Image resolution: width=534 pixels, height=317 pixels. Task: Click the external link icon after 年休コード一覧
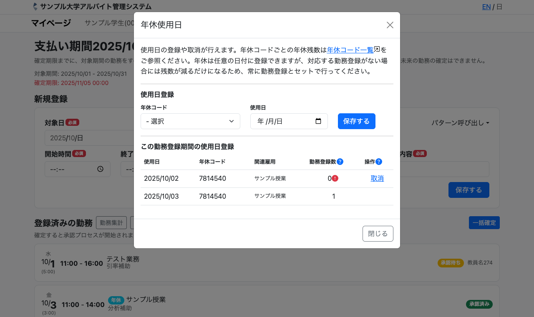[377, 49]
